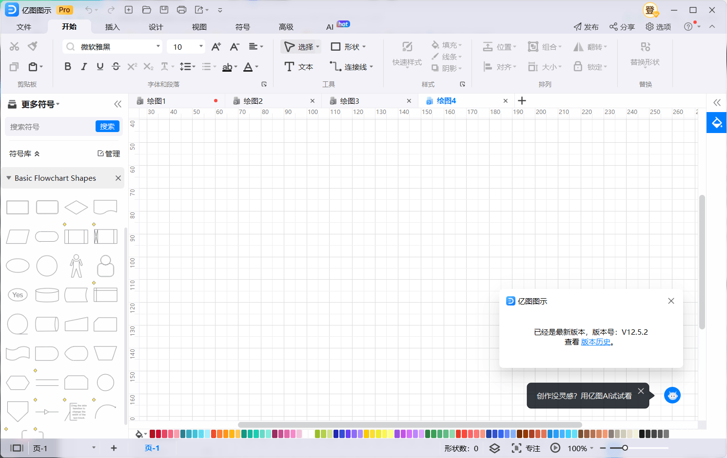Select the Text tool
The height and width of the screenshot is (458, 727).
(x=298, y=67)
